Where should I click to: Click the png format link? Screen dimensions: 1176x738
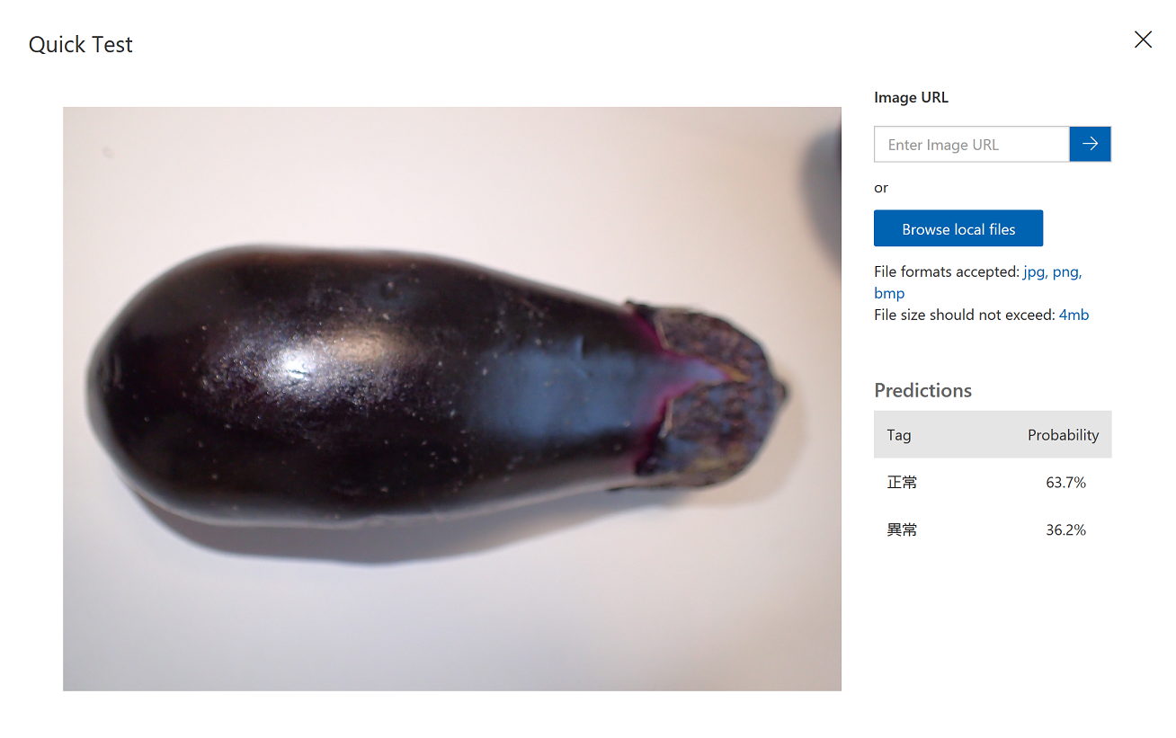(x=1067, y=271)
